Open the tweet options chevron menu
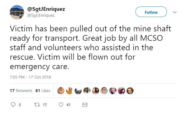Image resolution: width=186 pixels, height=115 pixels. tap(175, 12)
